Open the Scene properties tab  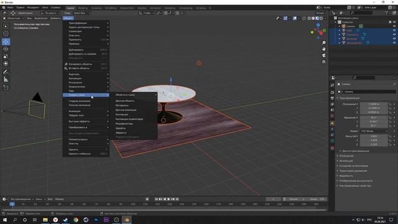click(x=332, y=110)
